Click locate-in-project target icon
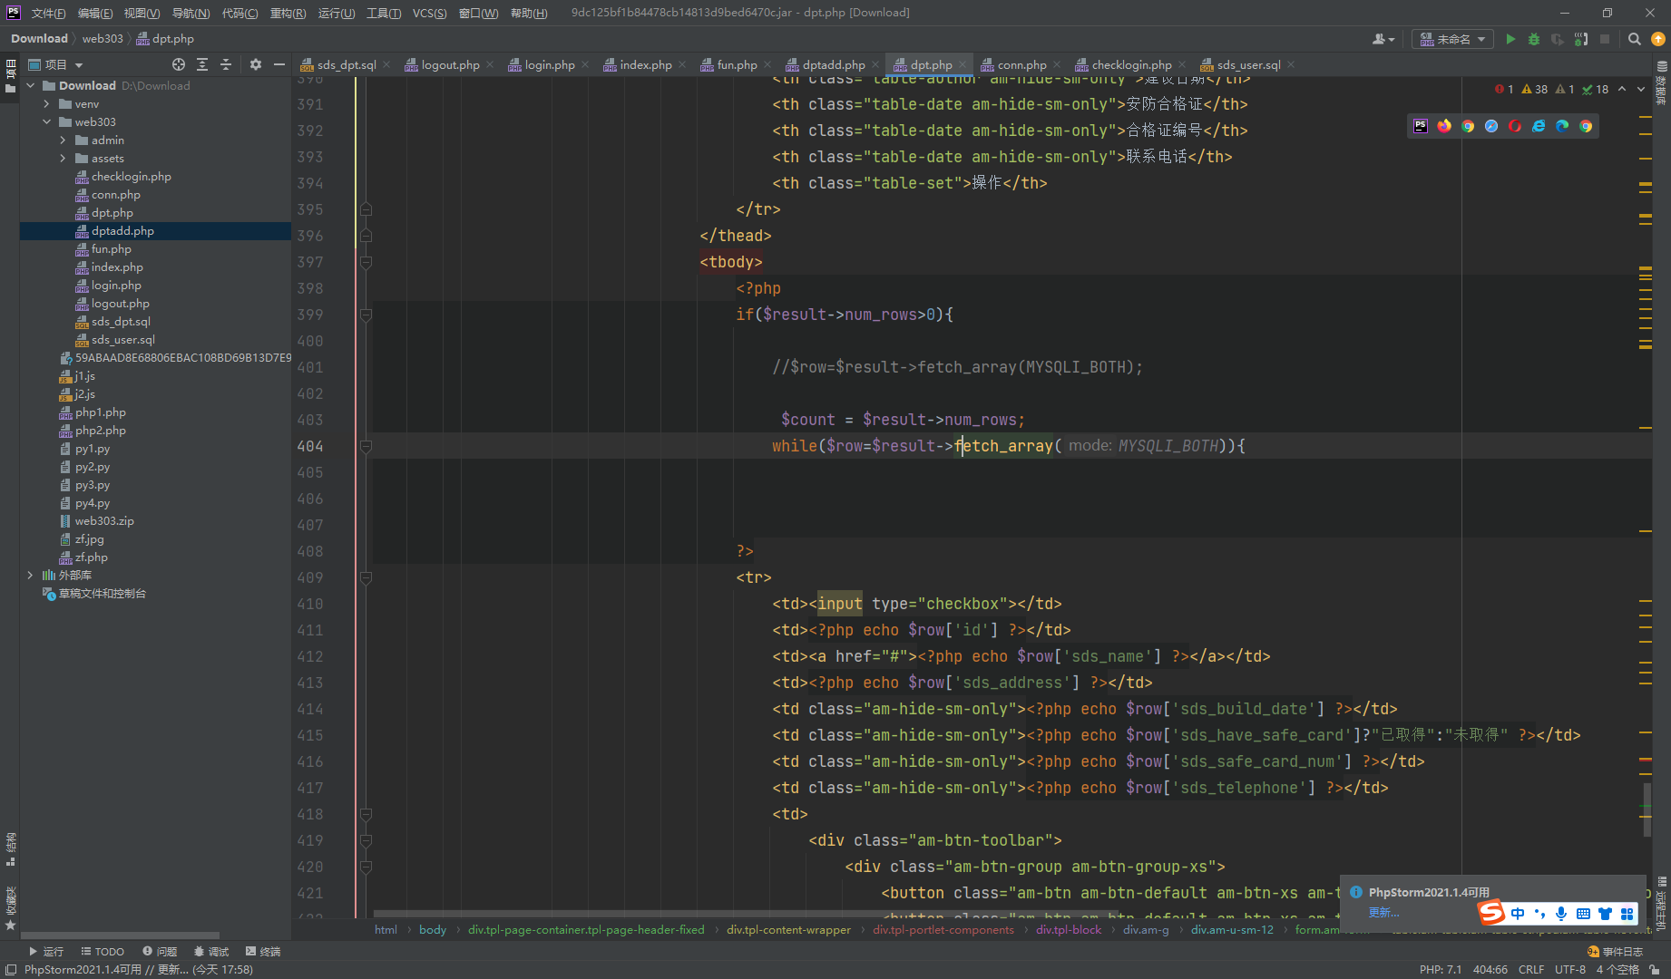The height and width of the screenshot is (979, 1671). 179,64
